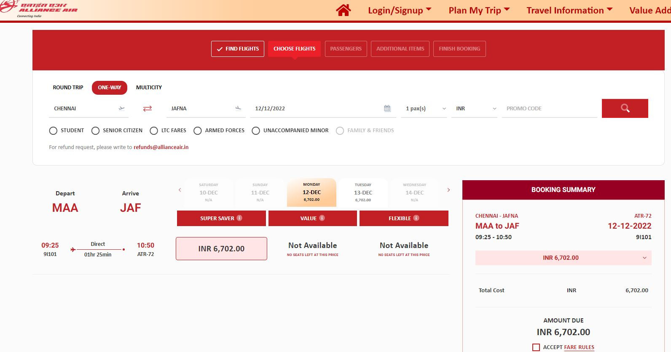The height and width of the screenshot is (352, 671).
Task: Swap origin and destination cities
Action: click(x=148, y=109)
